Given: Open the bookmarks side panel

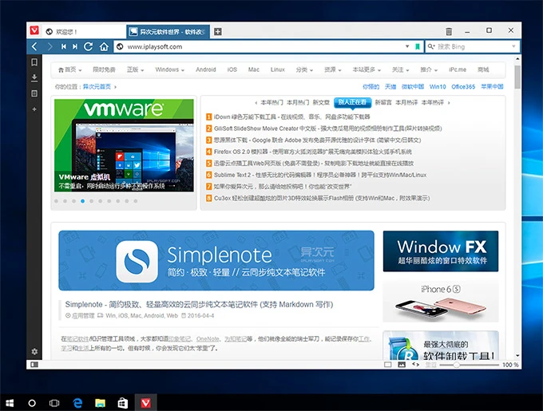Looking at the screenshot, I should tap(34, 62).
